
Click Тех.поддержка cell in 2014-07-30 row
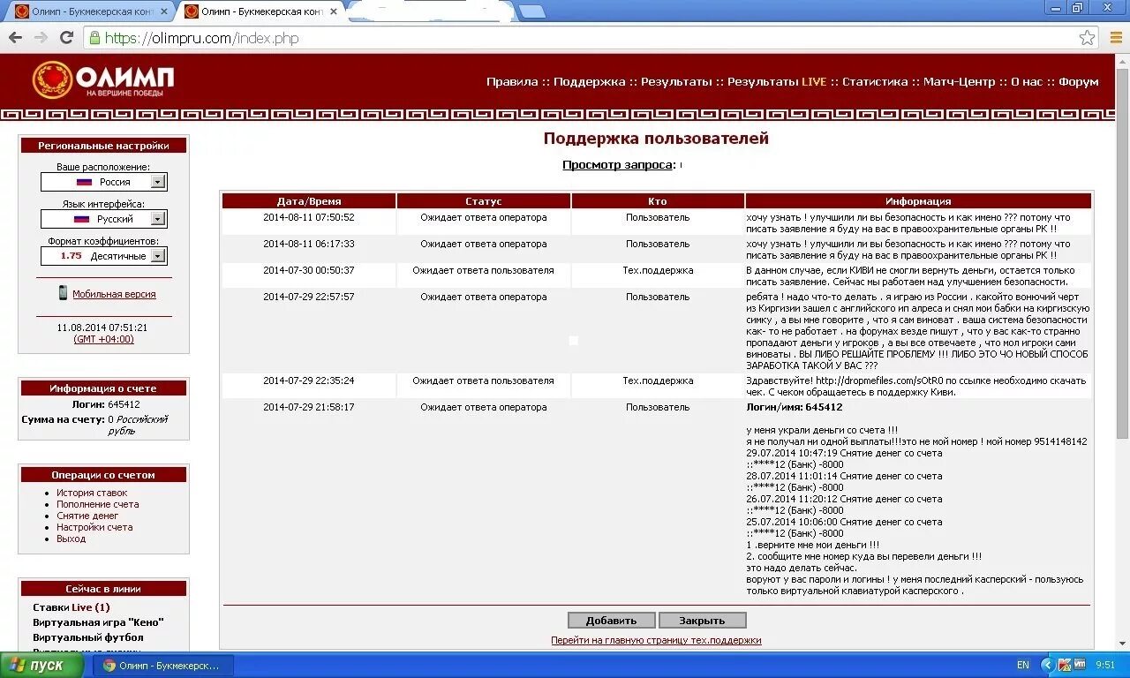(x=658, y=270)
